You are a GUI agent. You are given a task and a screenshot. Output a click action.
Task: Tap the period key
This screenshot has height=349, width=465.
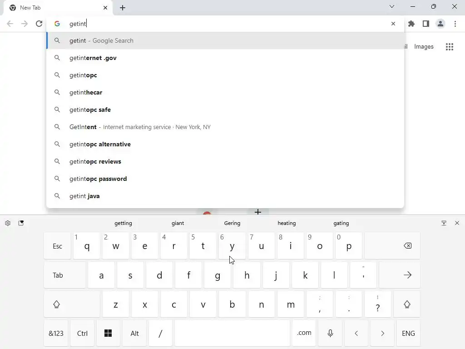(x=349, y=304)
